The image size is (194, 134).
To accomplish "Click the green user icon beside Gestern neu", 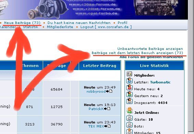I will pyautogui.click(x=129, y=94).
